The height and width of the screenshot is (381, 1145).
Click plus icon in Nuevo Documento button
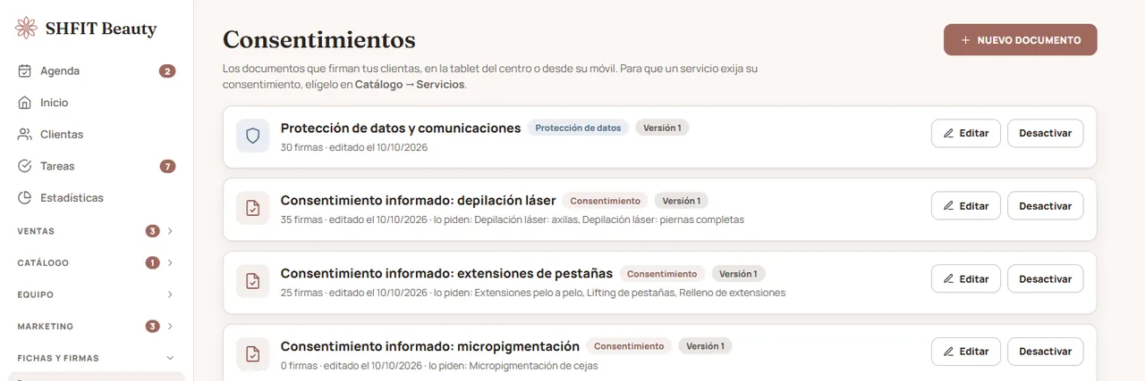tap(965, 40)
